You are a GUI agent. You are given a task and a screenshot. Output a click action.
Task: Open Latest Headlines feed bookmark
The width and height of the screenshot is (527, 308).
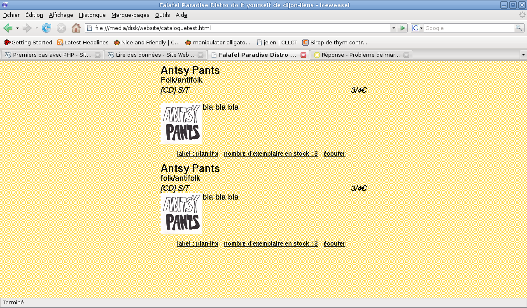tap(83, 42)
